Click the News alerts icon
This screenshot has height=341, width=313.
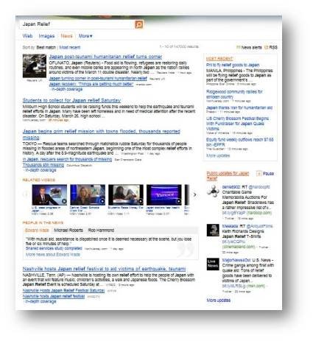[238, 47]
